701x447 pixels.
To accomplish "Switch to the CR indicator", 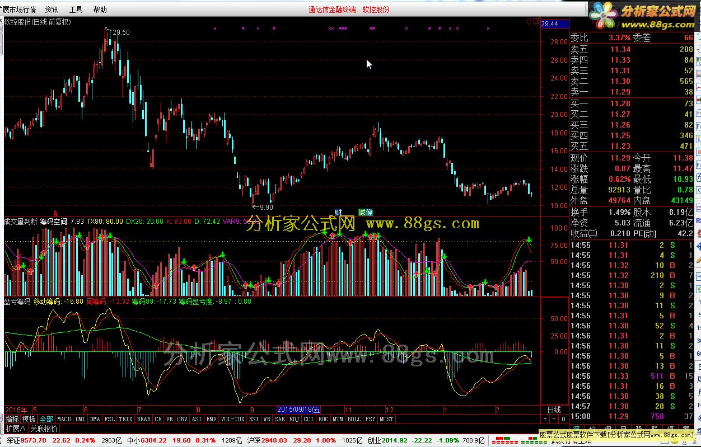I will tap(158, 419).
